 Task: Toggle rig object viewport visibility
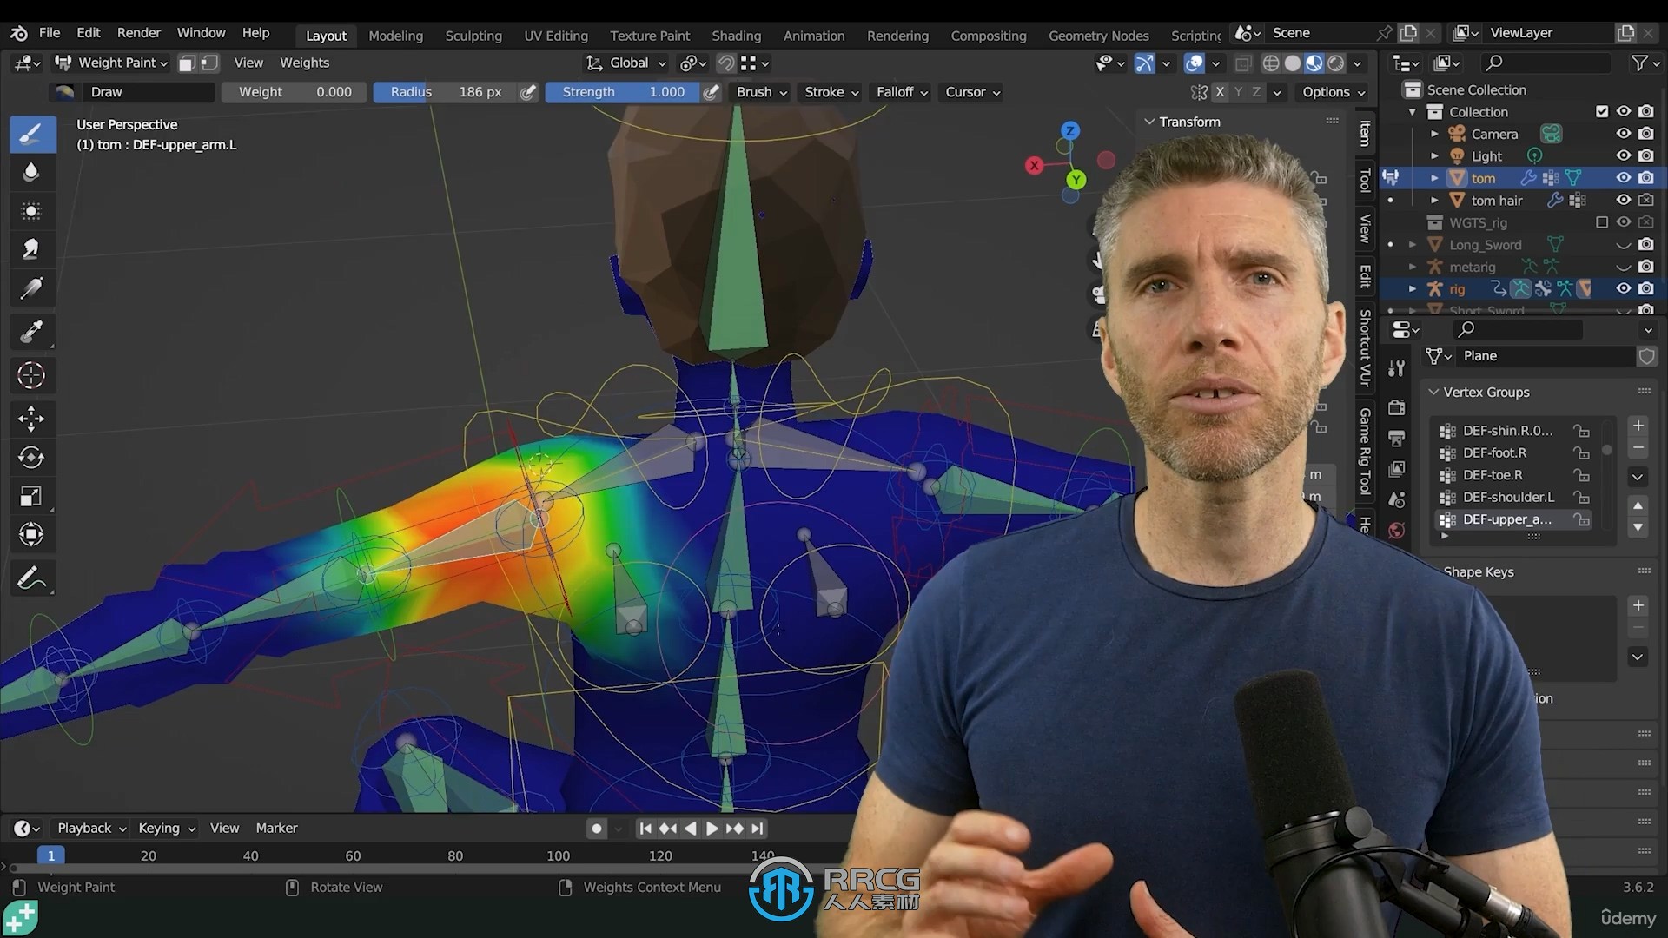pos(1623,288)
